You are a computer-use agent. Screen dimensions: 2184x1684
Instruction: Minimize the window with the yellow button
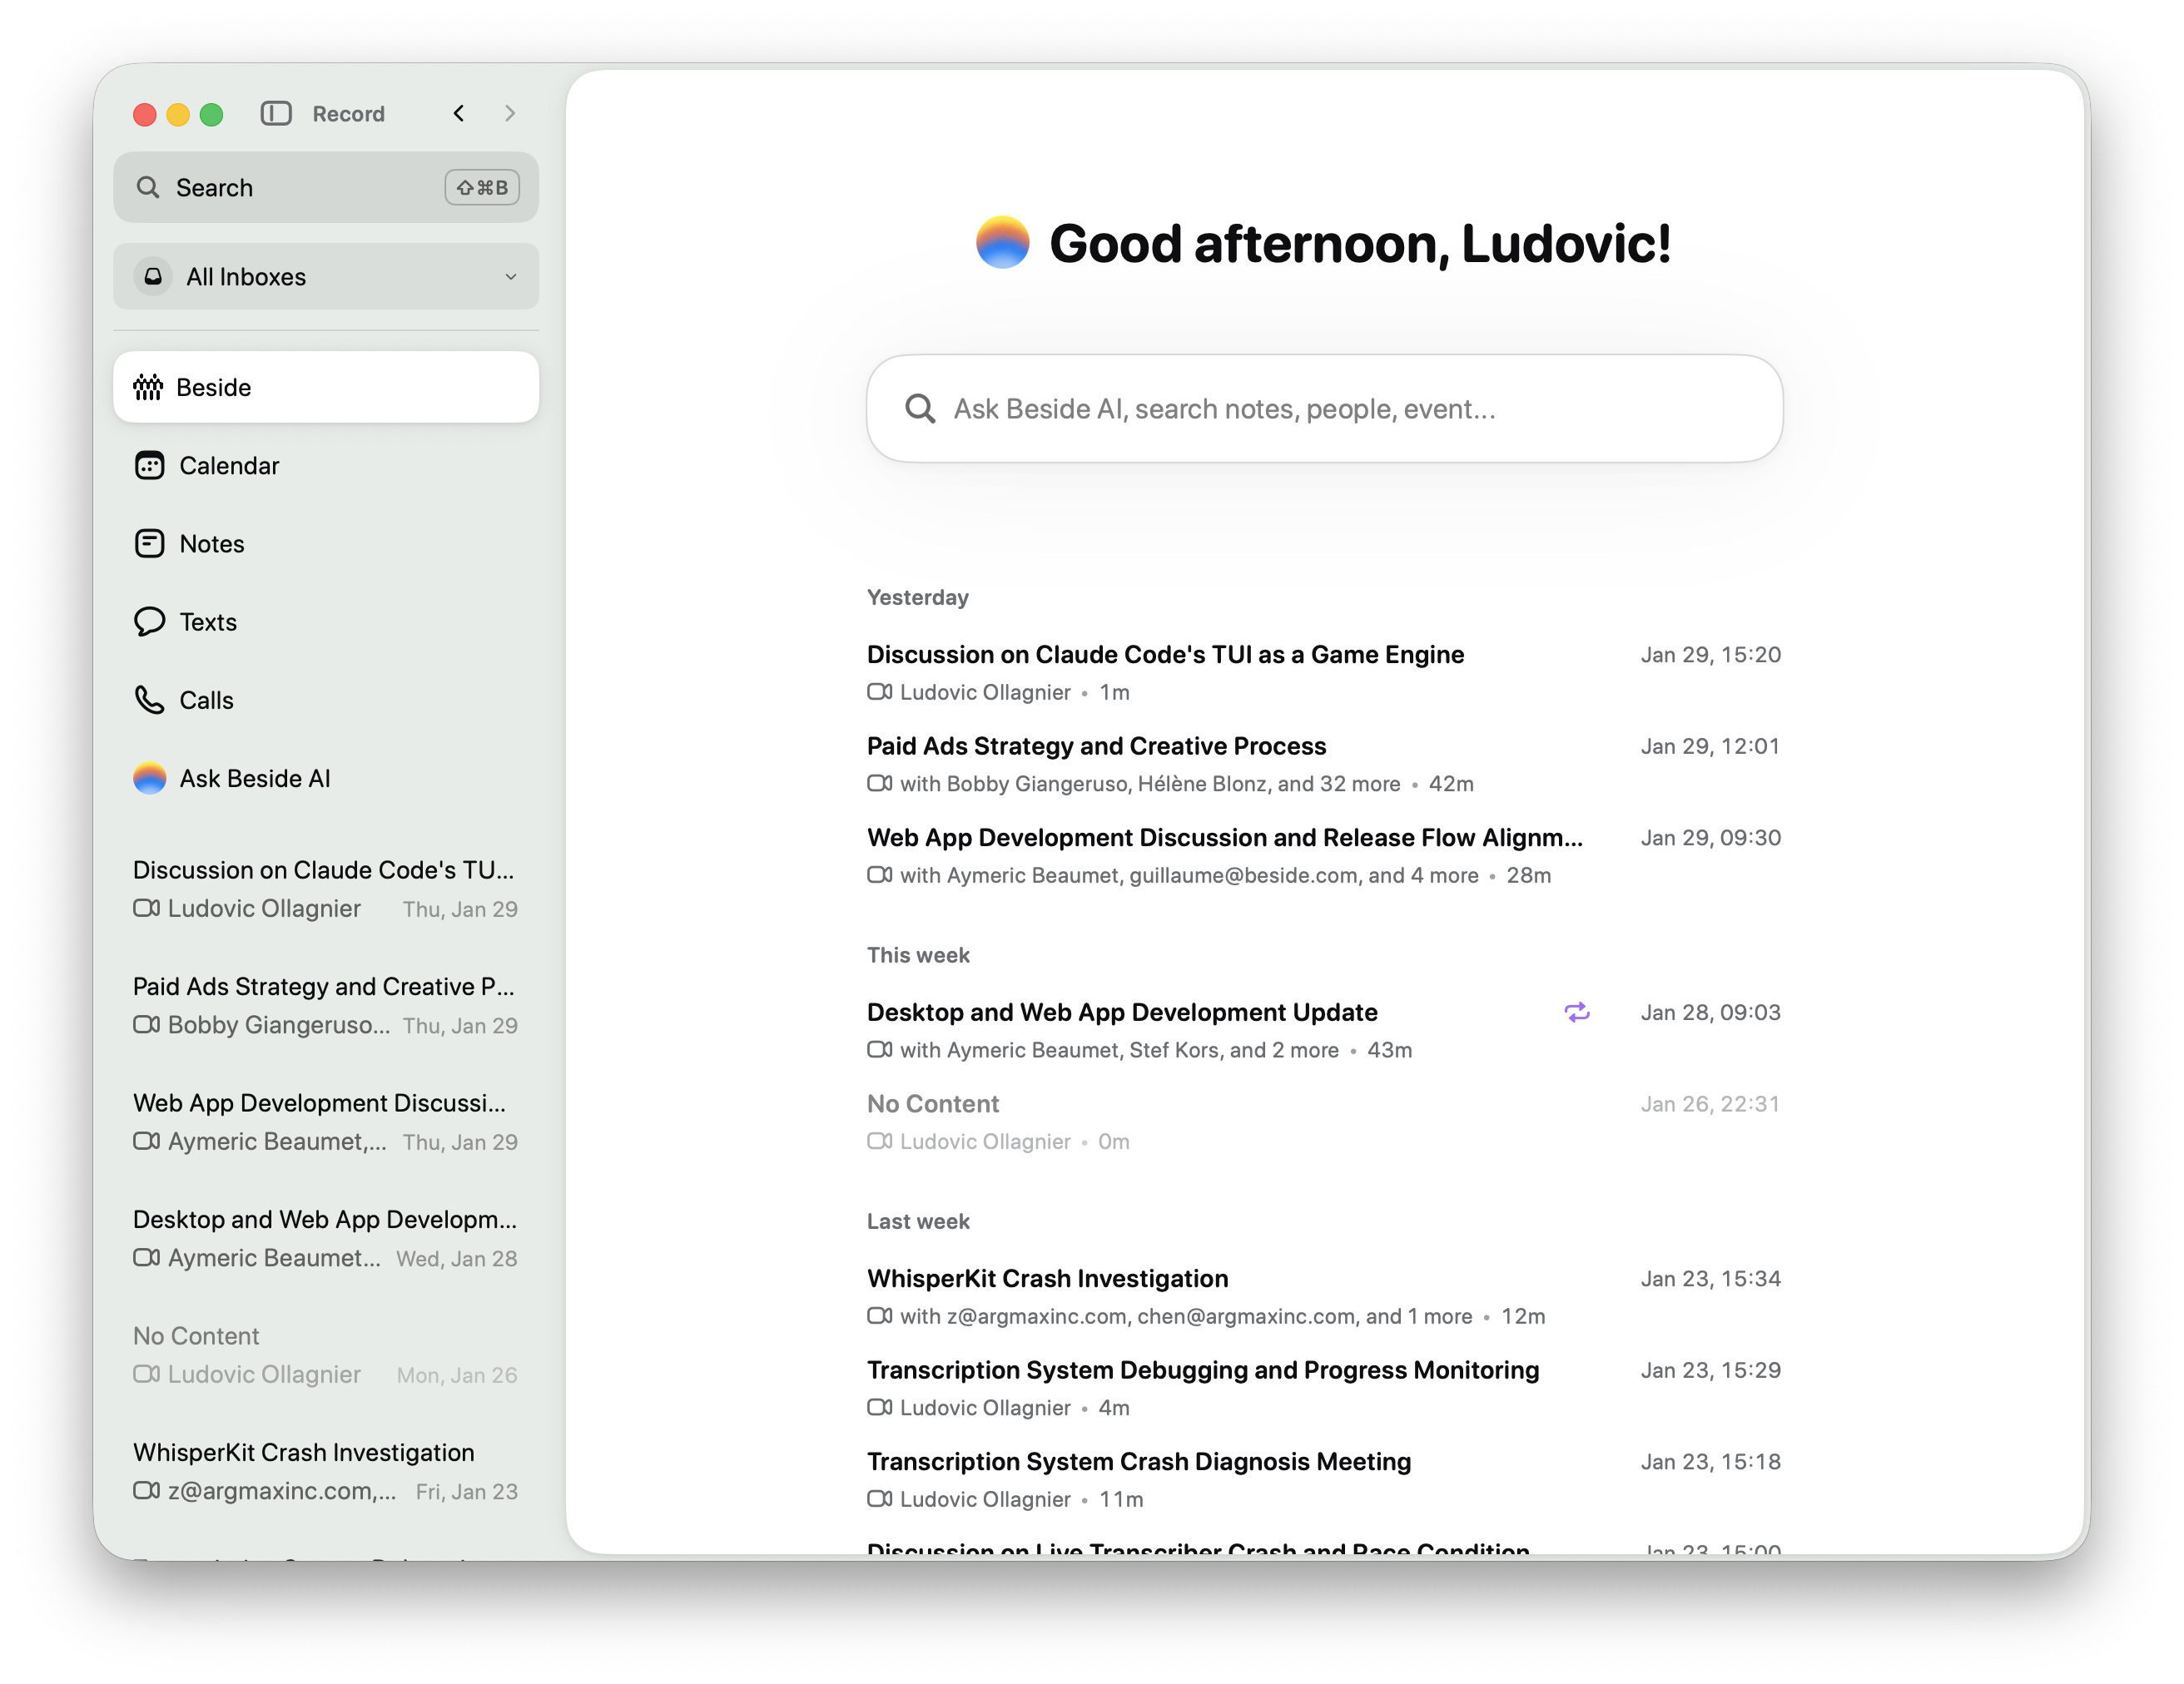(178, 114)
